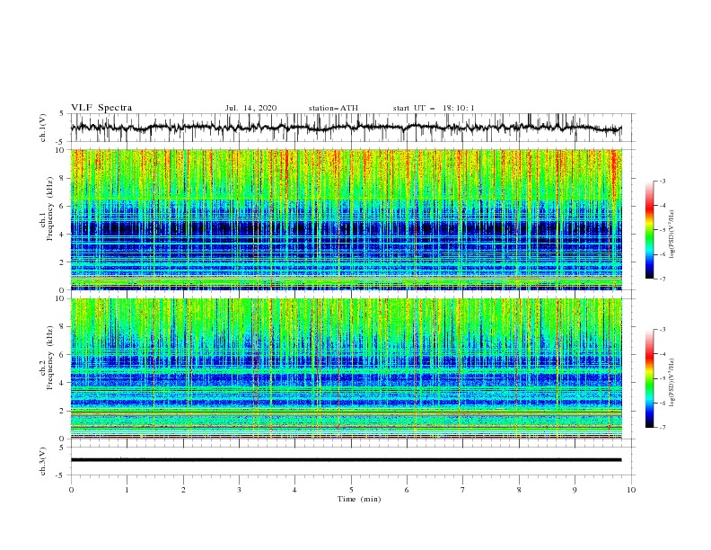This screenshot has height=550, width=711.
Task: Click the "8" tick on Time axis
Action: [x=519, y=490]
